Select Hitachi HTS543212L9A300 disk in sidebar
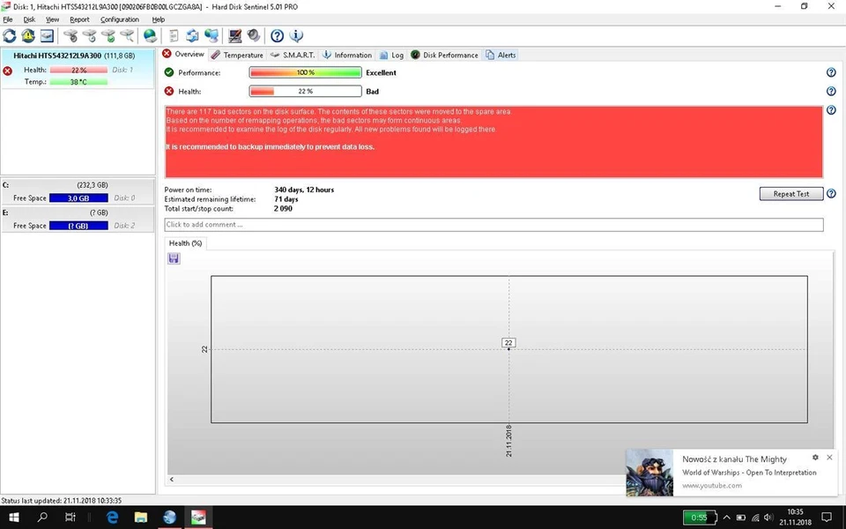 [x=78, y=69]
